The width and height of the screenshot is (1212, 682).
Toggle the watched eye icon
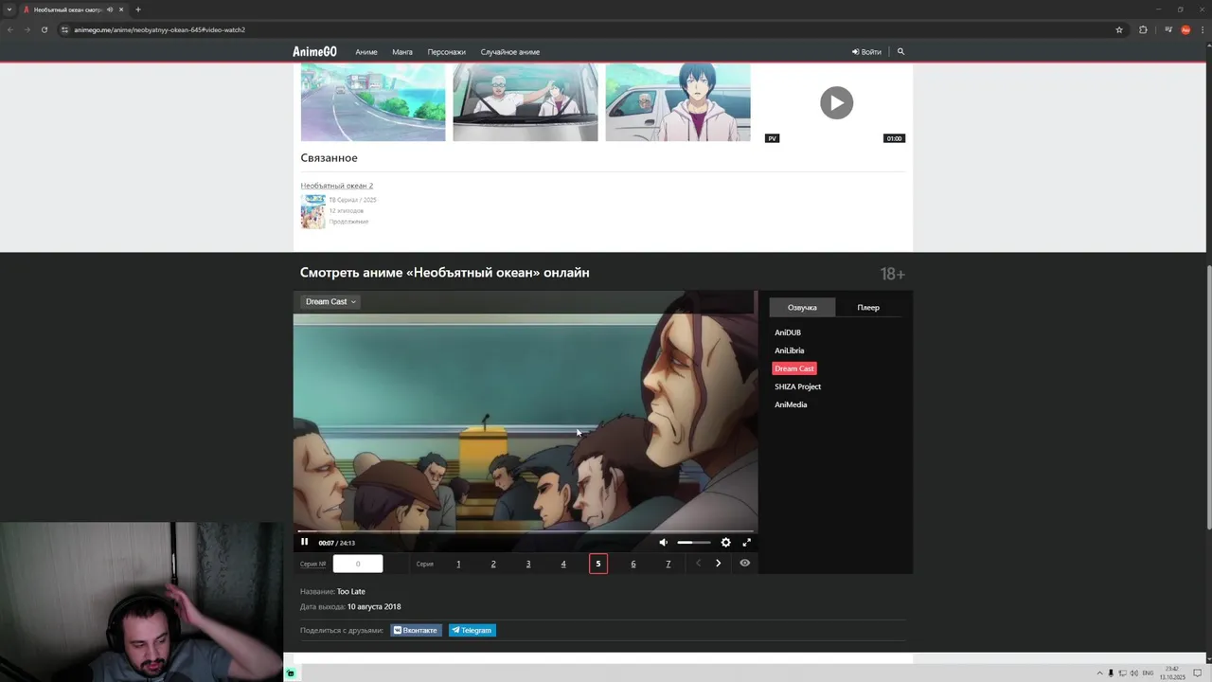[744, 563]
